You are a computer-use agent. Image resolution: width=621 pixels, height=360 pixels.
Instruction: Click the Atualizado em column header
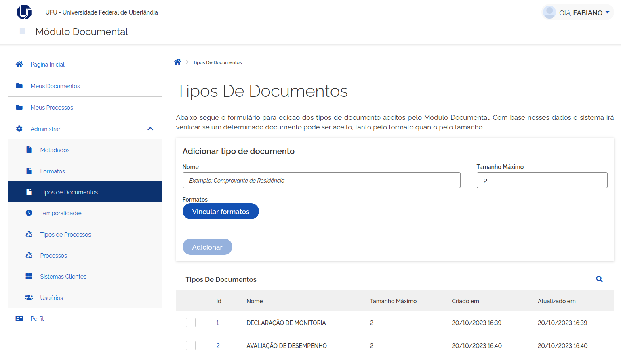point(557,301)
